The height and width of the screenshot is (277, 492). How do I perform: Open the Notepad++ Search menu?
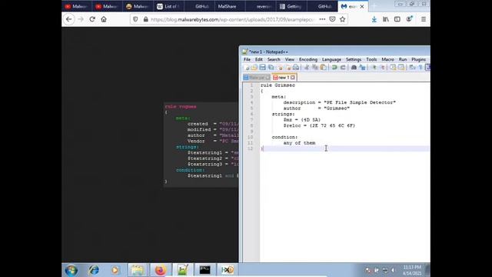(274, 59)
